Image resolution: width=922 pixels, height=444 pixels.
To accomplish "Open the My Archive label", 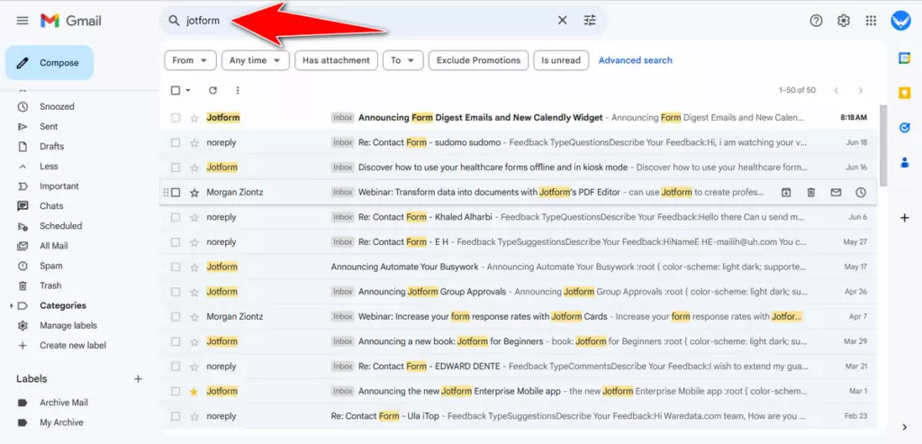I will tap(61, 422).
